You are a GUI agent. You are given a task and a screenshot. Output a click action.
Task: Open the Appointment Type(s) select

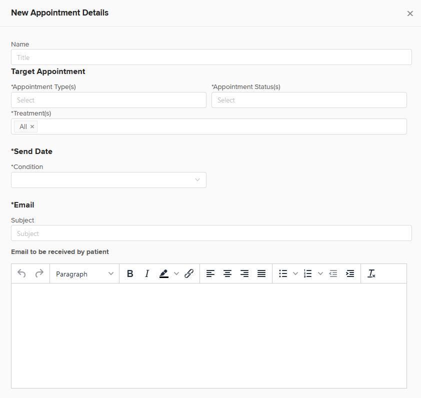[108, 100]
